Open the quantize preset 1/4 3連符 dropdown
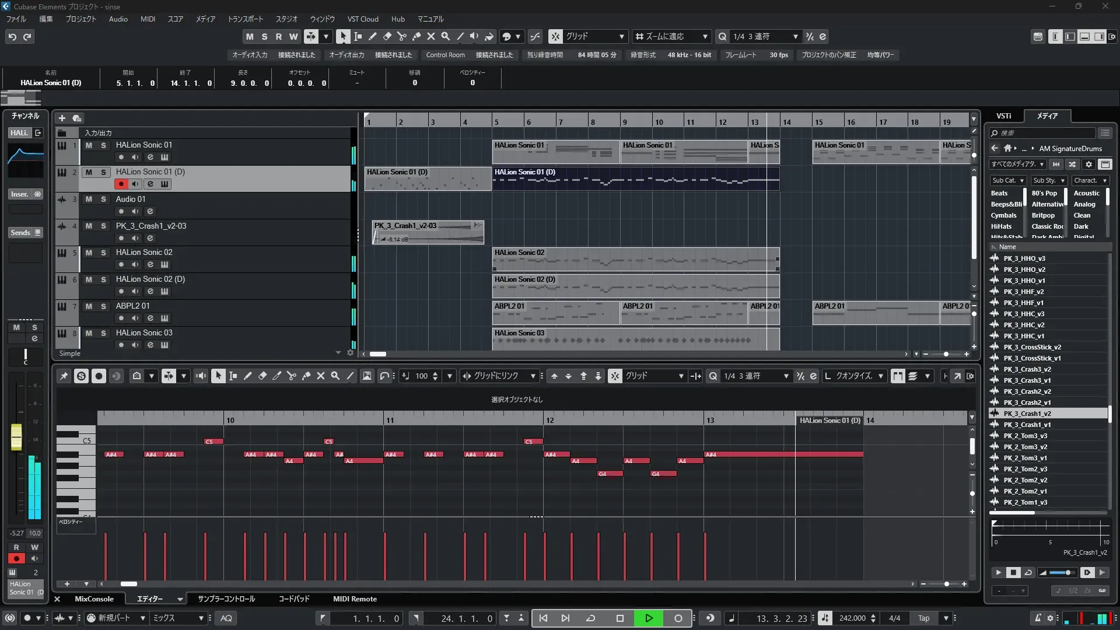This screenshot has height=630, width=1120. tap(795, 36)
